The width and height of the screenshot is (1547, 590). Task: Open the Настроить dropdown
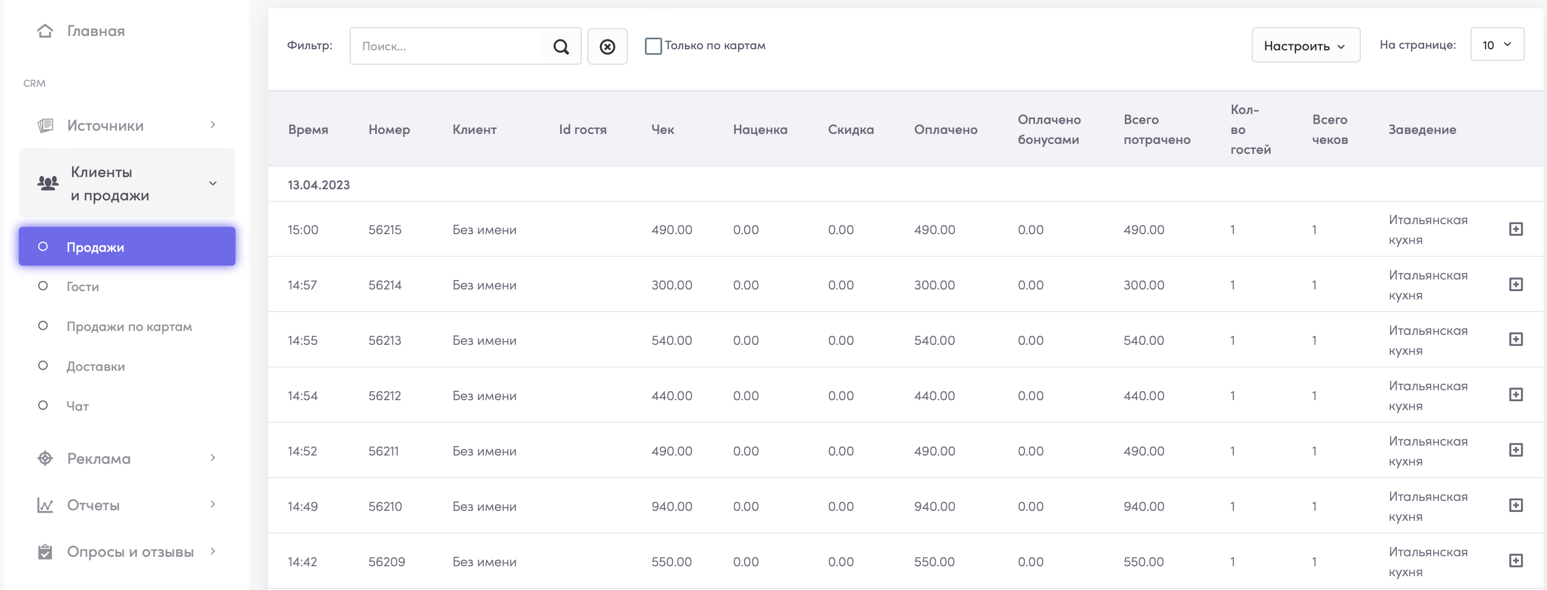pos(1305,45)
